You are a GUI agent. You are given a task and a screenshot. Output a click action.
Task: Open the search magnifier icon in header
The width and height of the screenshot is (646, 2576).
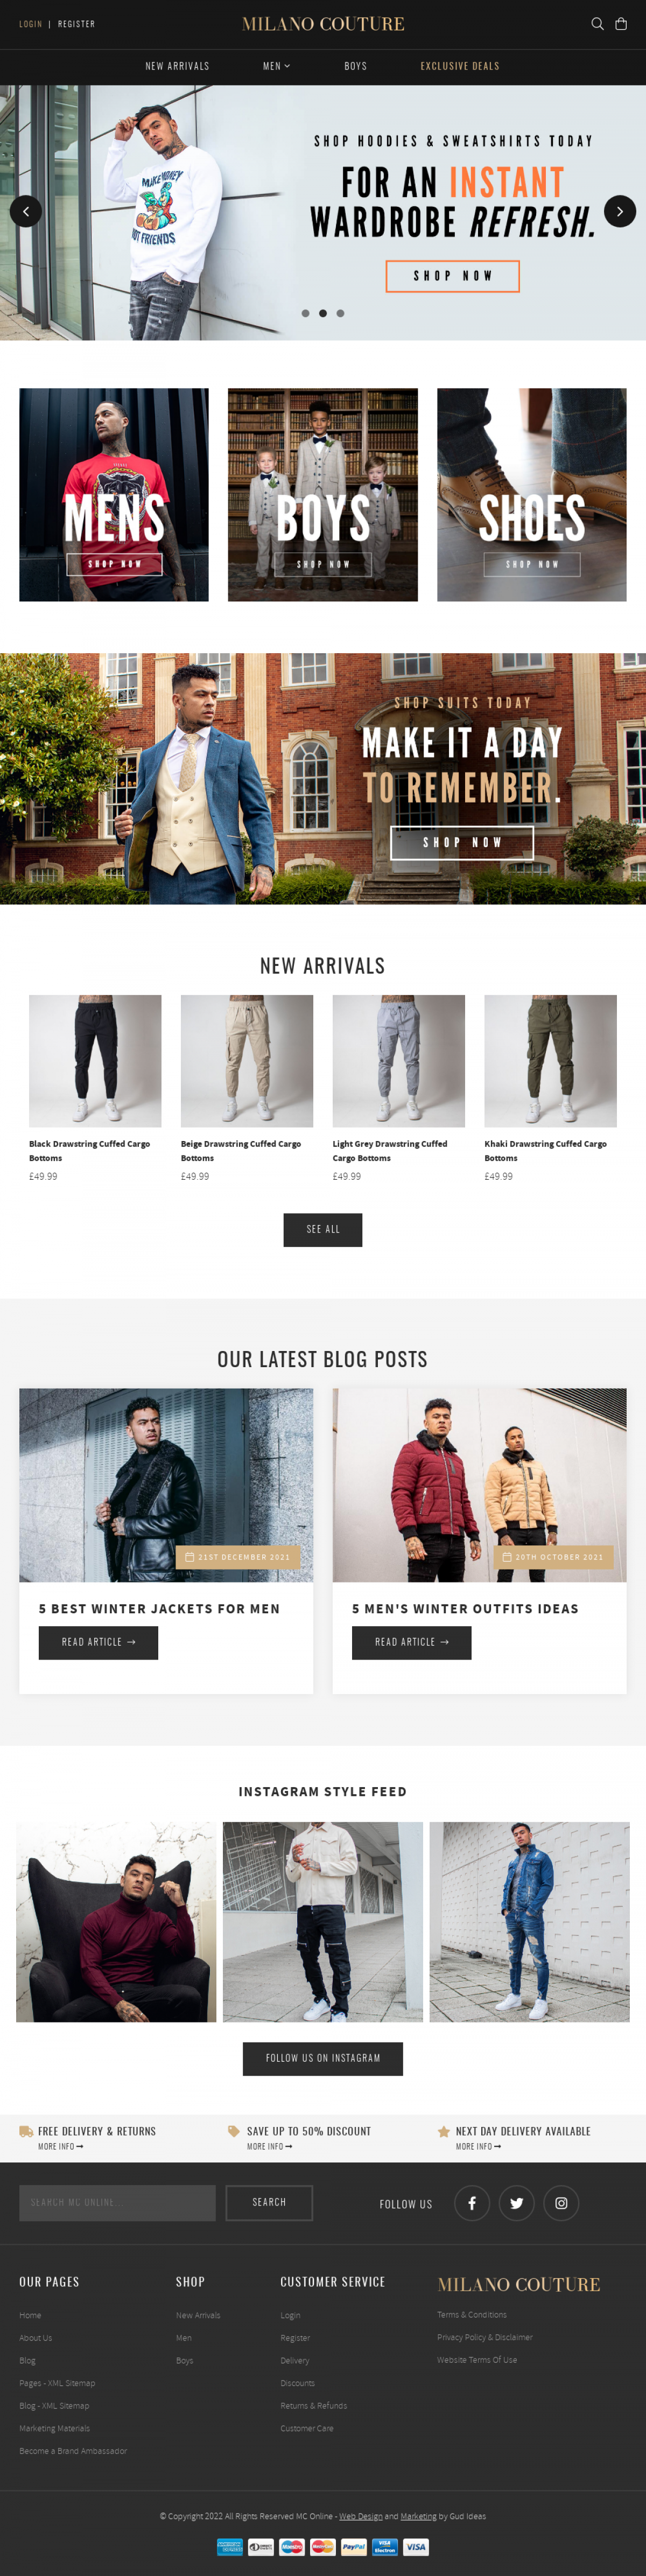coord(597,24)
